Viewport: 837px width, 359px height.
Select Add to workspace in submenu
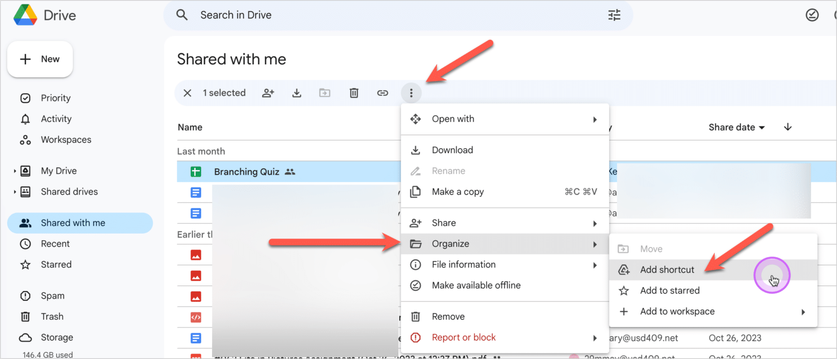tap(713, 312)
